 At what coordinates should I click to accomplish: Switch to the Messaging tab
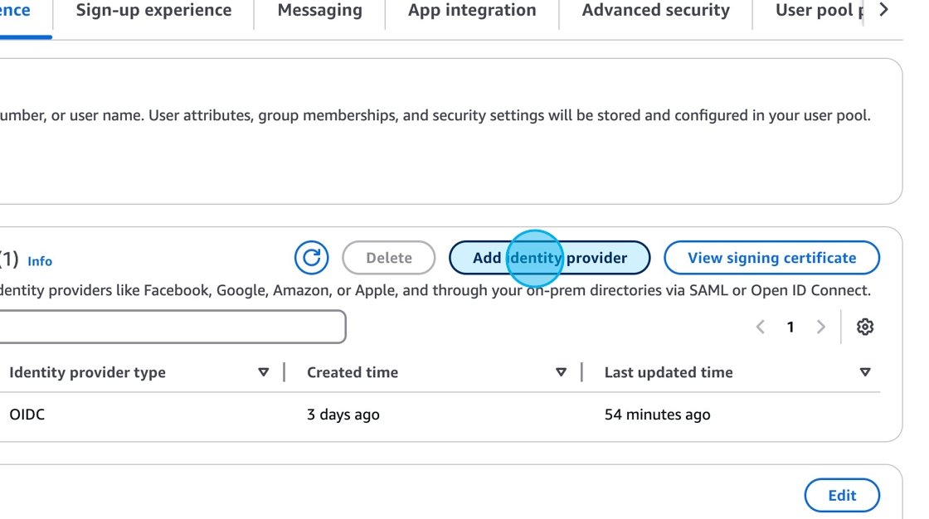coord(320,11)
